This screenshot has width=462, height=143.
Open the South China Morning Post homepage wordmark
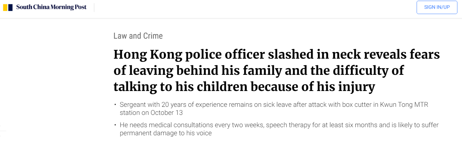[51, 7]
